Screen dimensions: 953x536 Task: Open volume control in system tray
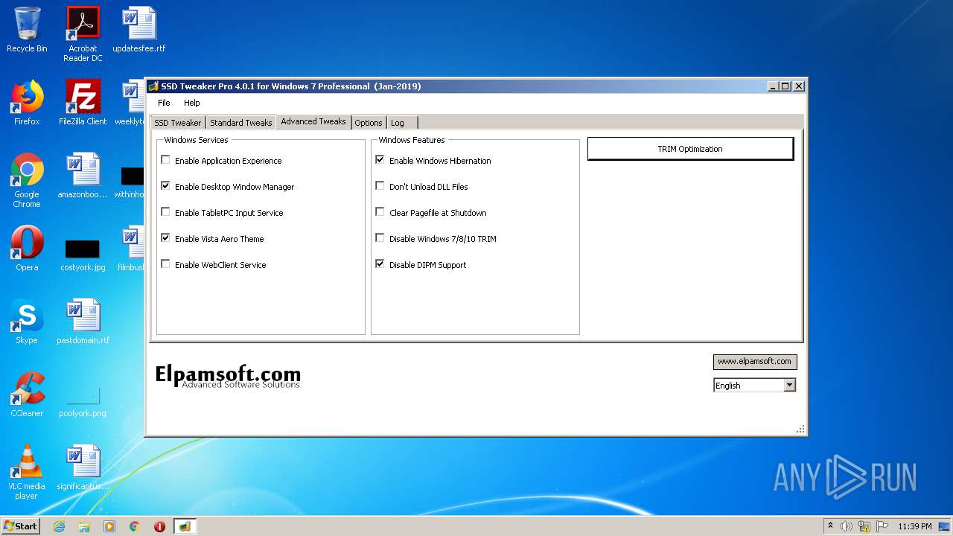(x=847, y=526)
